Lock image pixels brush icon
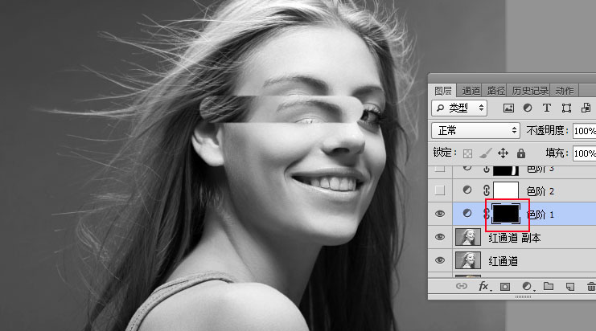This screenshot has height=331, width=596. point(485,153)
